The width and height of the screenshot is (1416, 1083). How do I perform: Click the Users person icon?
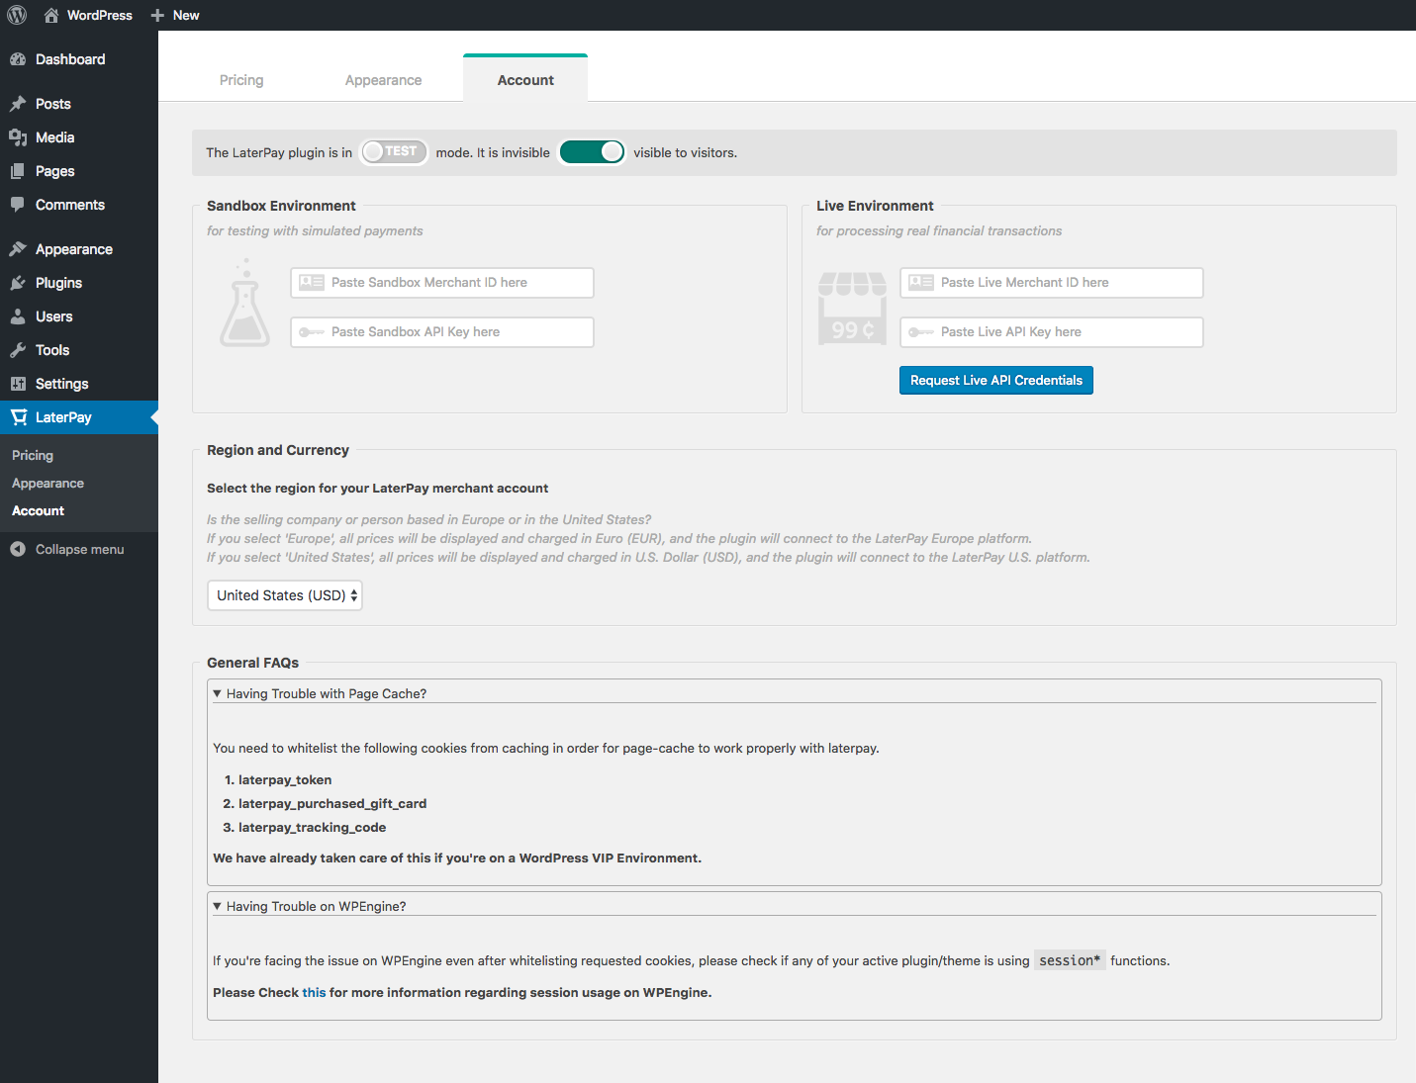(18, 316)
